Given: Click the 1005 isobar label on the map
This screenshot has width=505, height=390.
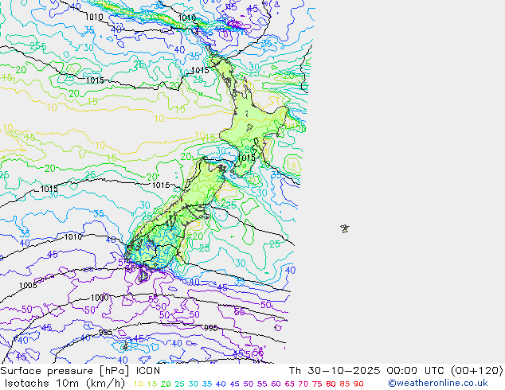Looking at the screenshot, I should point(28,286).
